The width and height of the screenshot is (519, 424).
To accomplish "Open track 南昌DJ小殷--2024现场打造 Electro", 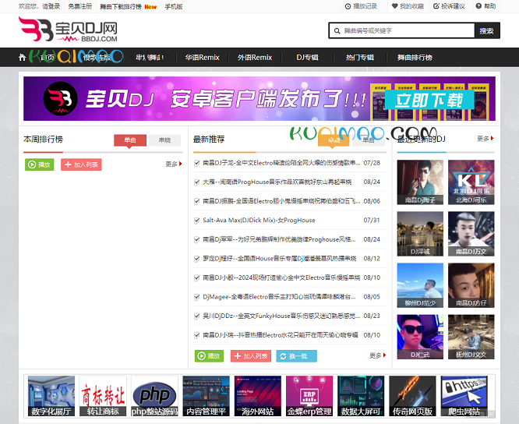I will (281, 277).
